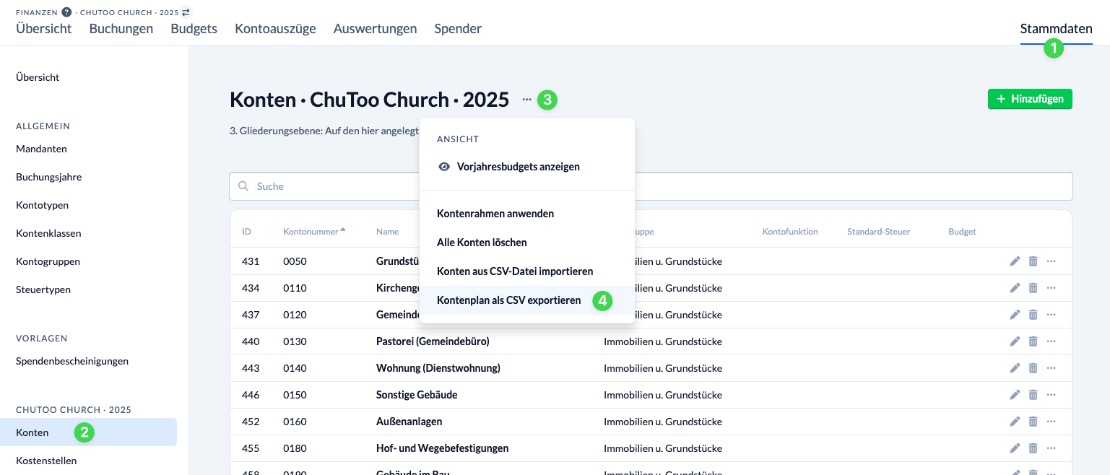Open Buchungsjahre in the sidebar
1110x475 pixels.
pos(48,177)
